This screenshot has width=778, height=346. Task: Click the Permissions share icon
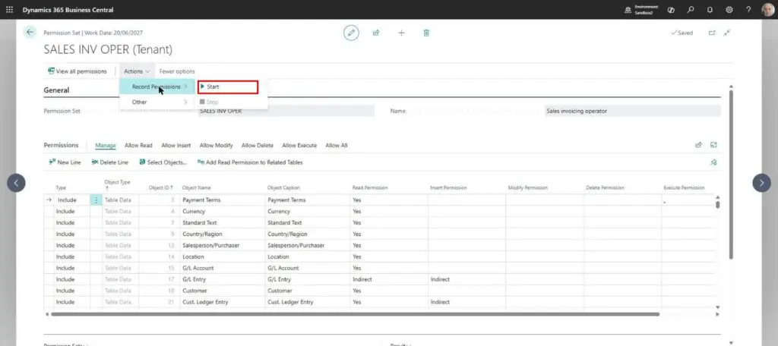click(699, 145)
